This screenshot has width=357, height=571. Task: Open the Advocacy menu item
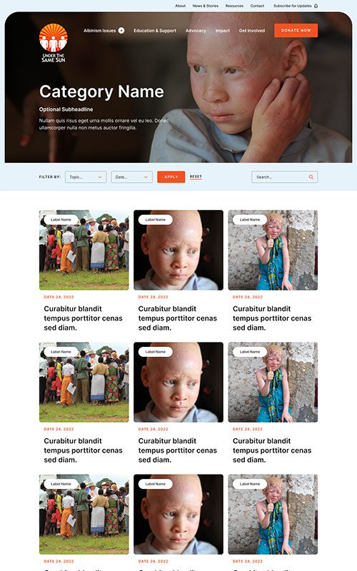coord(196,31)
